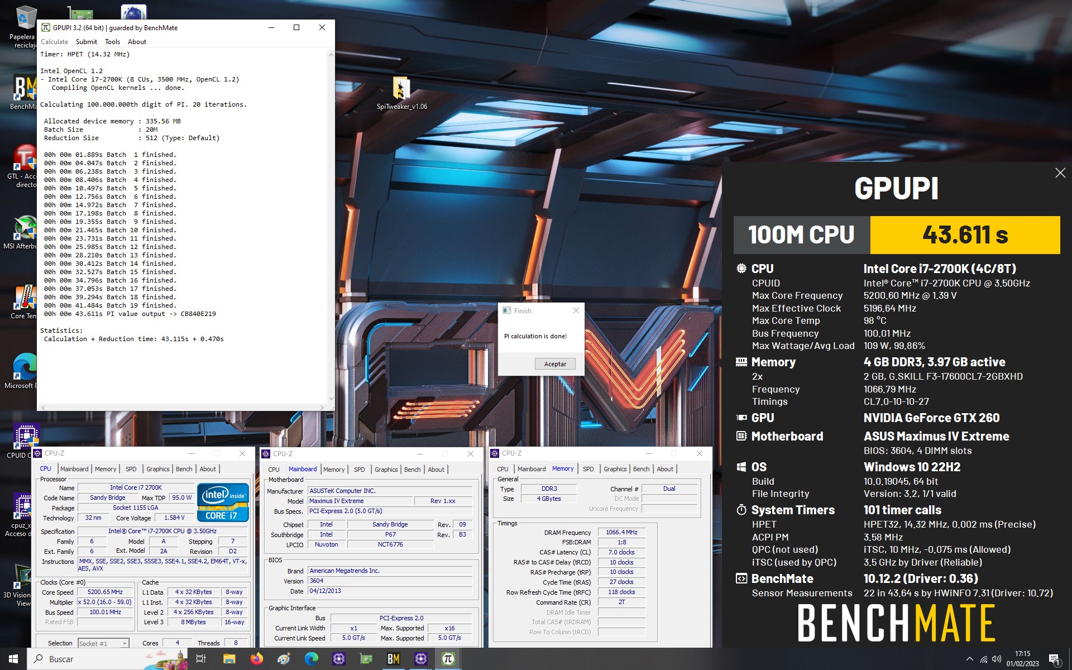Click the Multiplier value x 52.0 in CPU-Z
1072x670 pixels.
[x=105, y=602]
